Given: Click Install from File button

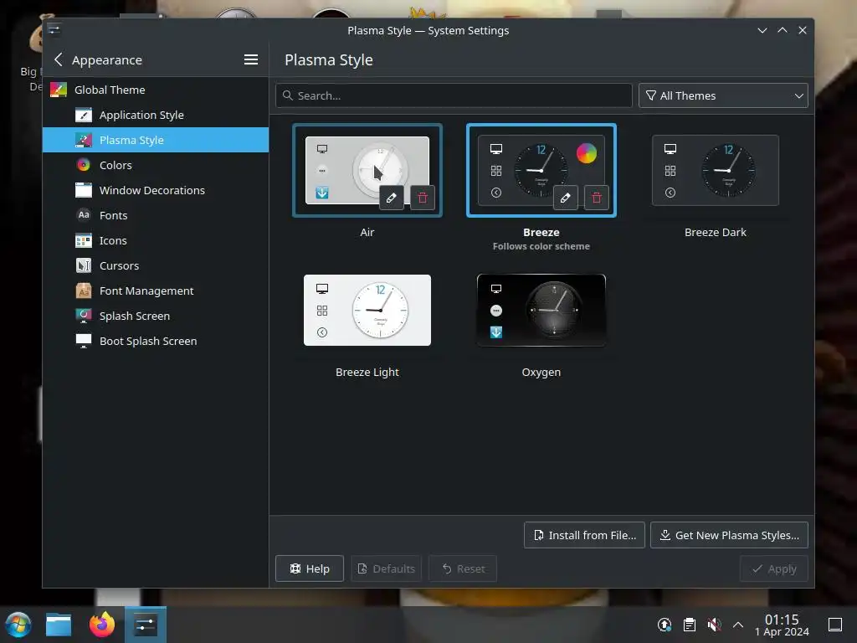Looking at the screenshot, I should coord(584,535).
